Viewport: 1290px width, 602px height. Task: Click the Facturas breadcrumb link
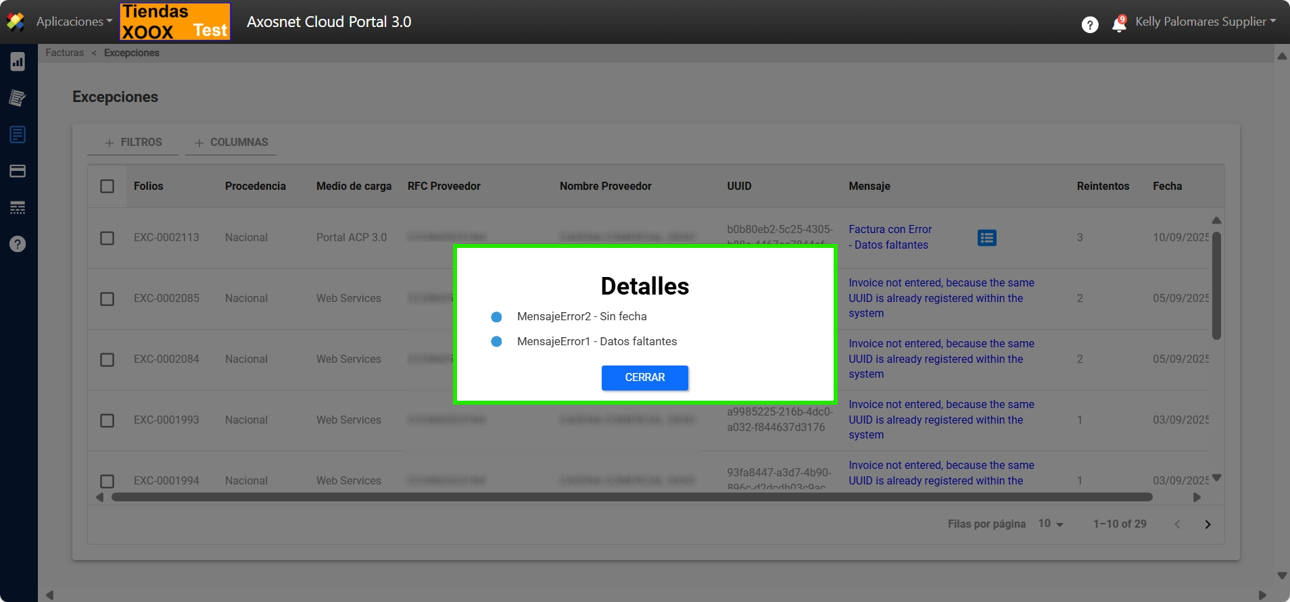click(x=65, y=53)
